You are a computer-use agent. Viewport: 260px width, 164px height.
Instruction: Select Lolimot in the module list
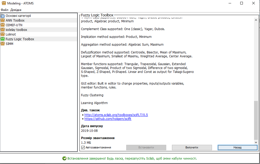(x=39, y=34)
